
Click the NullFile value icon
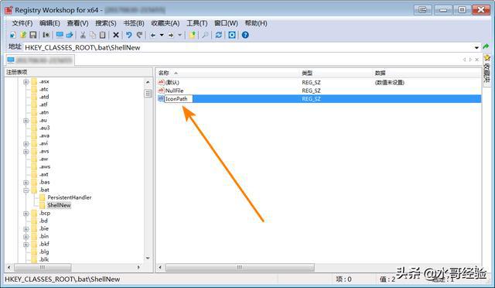(x=161, y=91)
